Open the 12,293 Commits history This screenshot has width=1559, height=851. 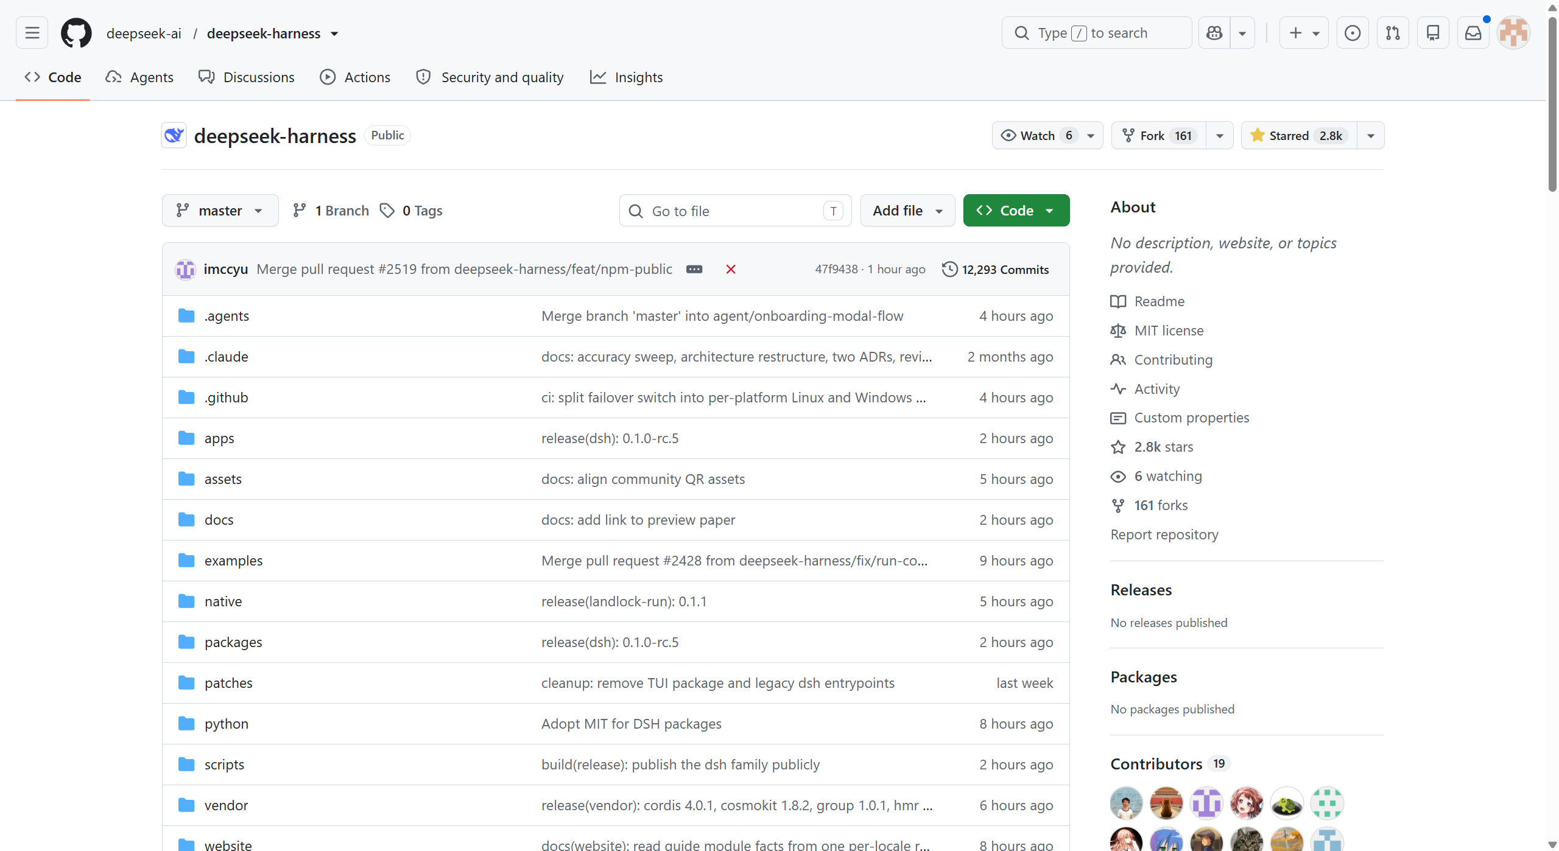click(x=996, y=269)
